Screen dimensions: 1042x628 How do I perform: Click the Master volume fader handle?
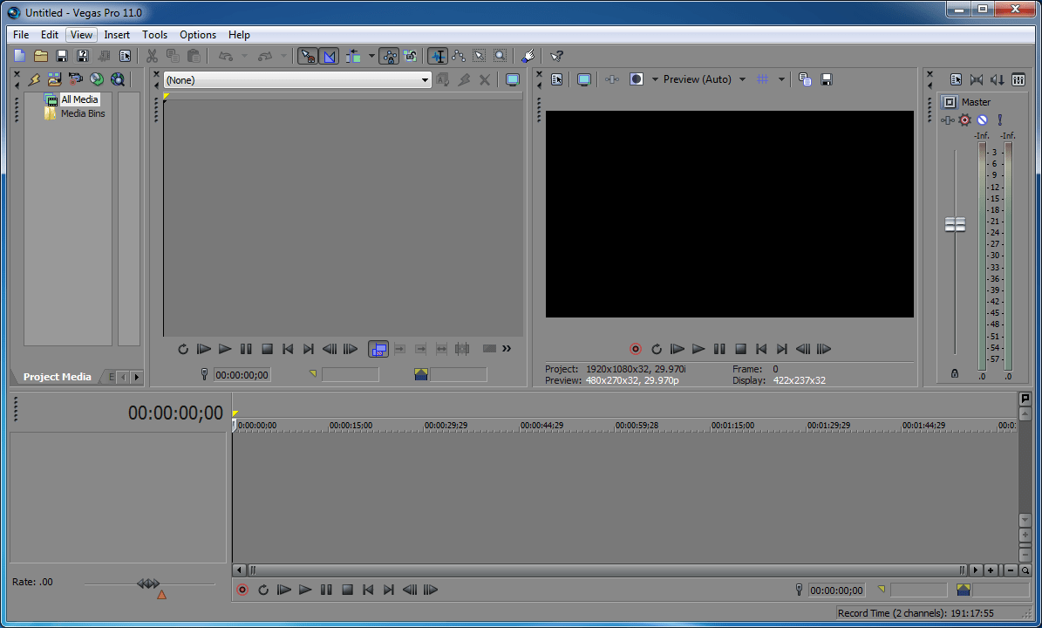[955, 225]
